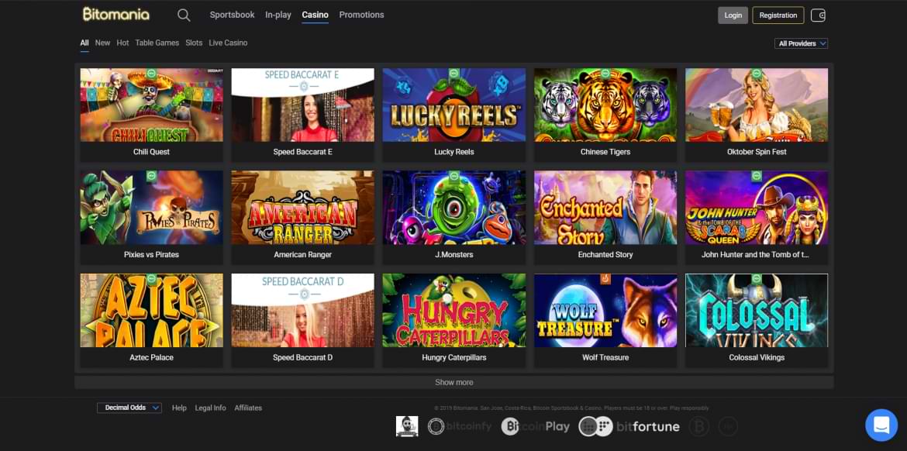
Task: Click the "Chinese Tigers" title text
Action: (605, 151)
